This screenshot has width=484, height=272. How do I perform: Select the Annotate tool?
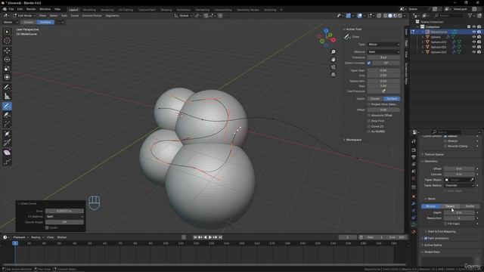(x=7, y=88)
